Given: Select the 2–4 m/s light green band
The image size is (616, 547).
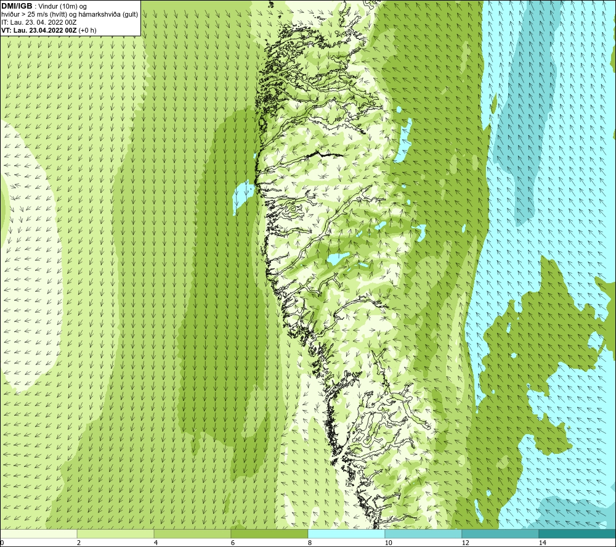Looking at the screenshot, I should [x=116, y=533].
